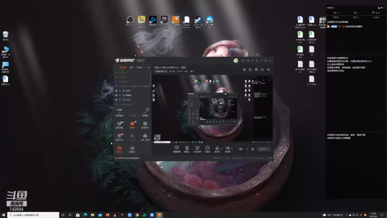Open the house-shaped tool icon in toolbox

click(132, 149)
